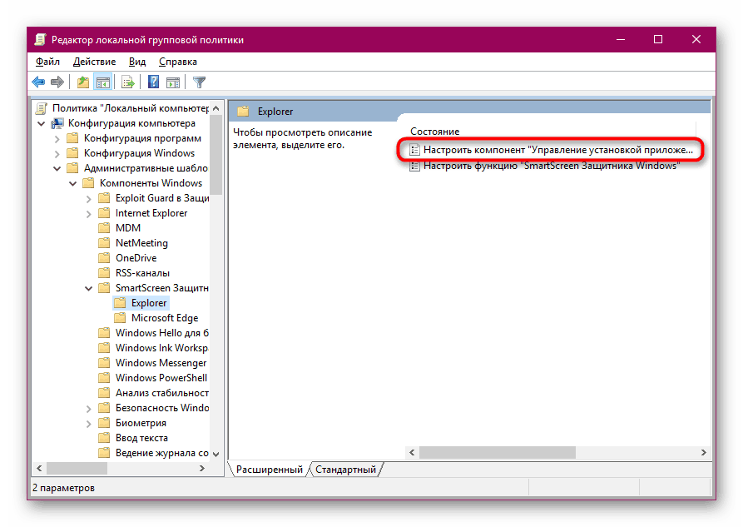Select the Windows Ink Workspace tree item
743x527 pixels.
(x=153, y=348)
